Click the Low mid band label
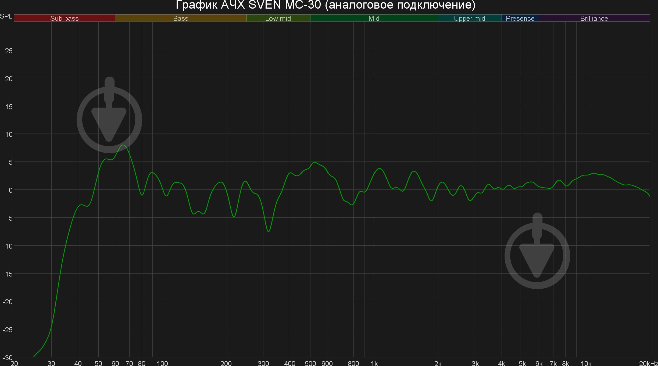The width and height of the screenshot is (658, 366). (278, 18)
